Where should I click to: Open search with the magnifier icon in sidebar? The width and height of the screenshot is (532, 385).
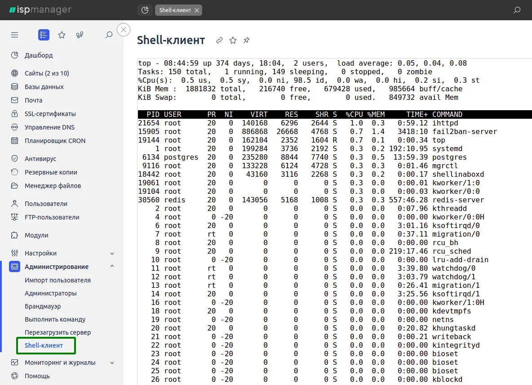pyautogui.click(x=108, y=35)
